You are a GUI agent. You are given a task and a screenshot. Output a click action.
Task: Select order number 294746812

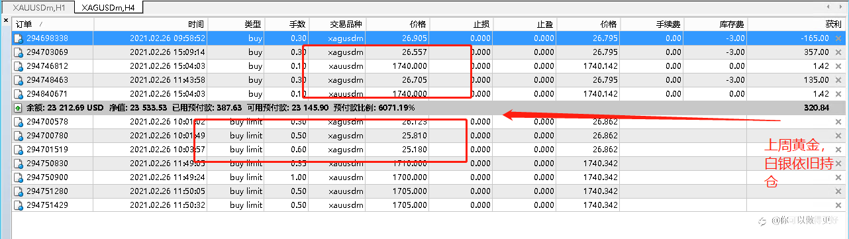[46, 66]
